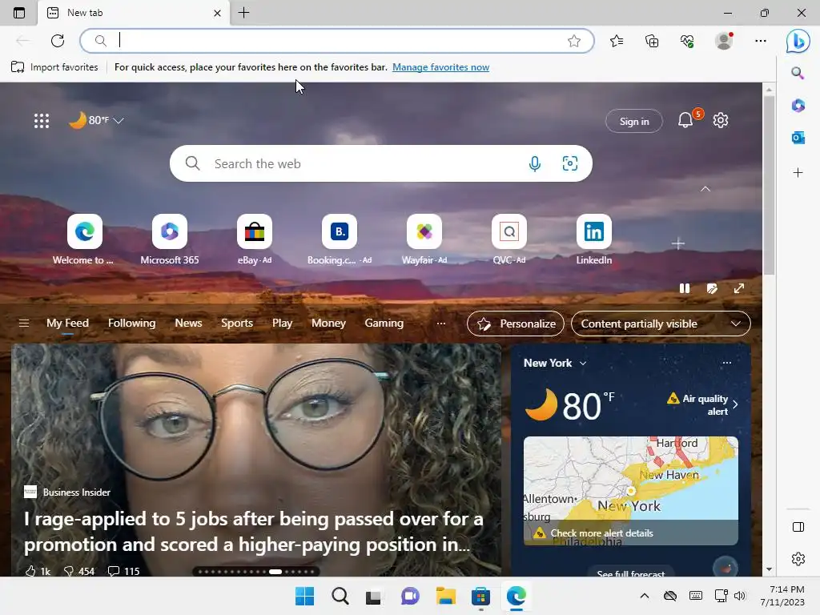Click the Personalize button
Viewport: 820px width, 615px height.
coord(516,324)
